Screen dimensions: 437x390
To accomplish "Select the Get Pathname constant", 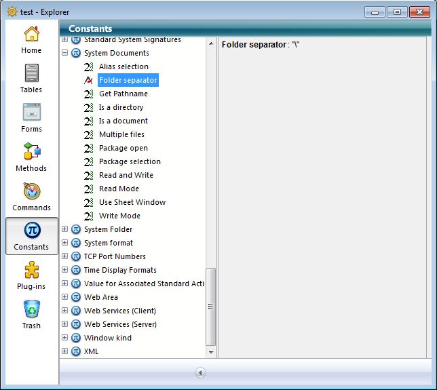I will 123,94.
